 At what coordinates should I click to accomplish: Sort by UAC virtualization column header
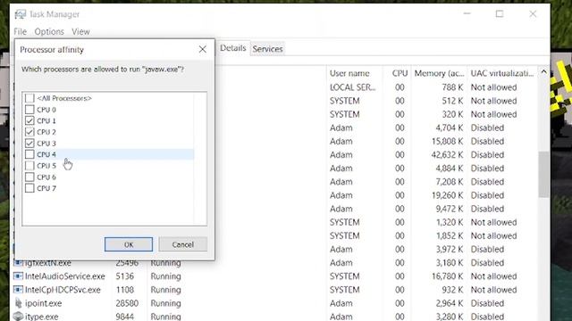[502, 73]
